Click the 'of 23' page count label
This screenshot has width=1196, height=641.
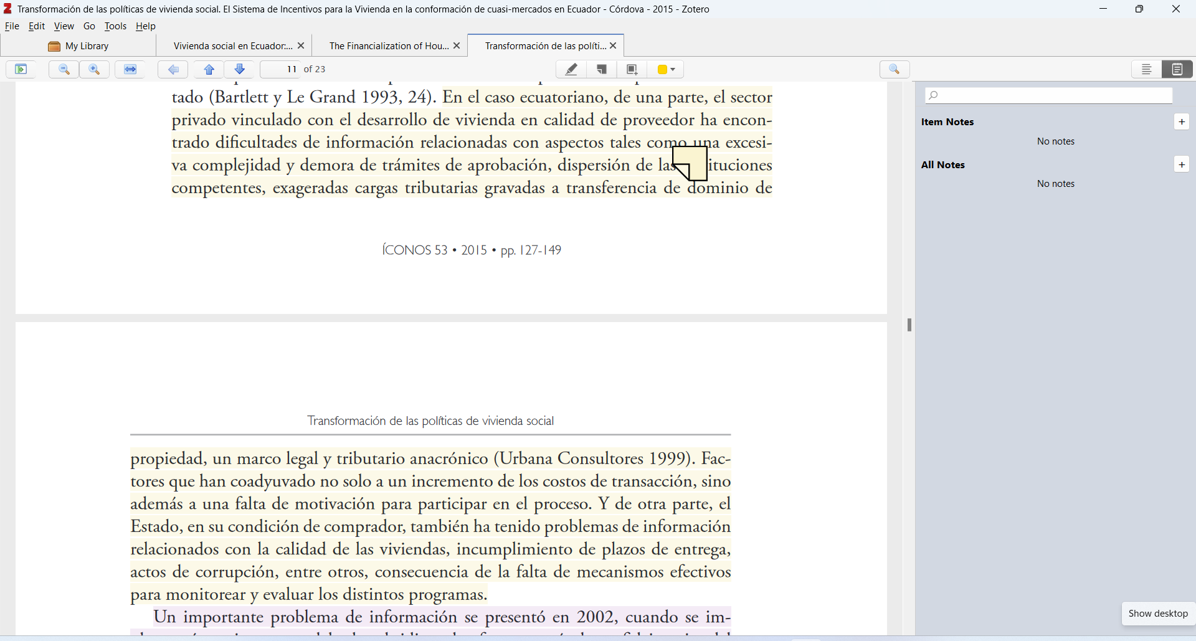coord(315,69)
